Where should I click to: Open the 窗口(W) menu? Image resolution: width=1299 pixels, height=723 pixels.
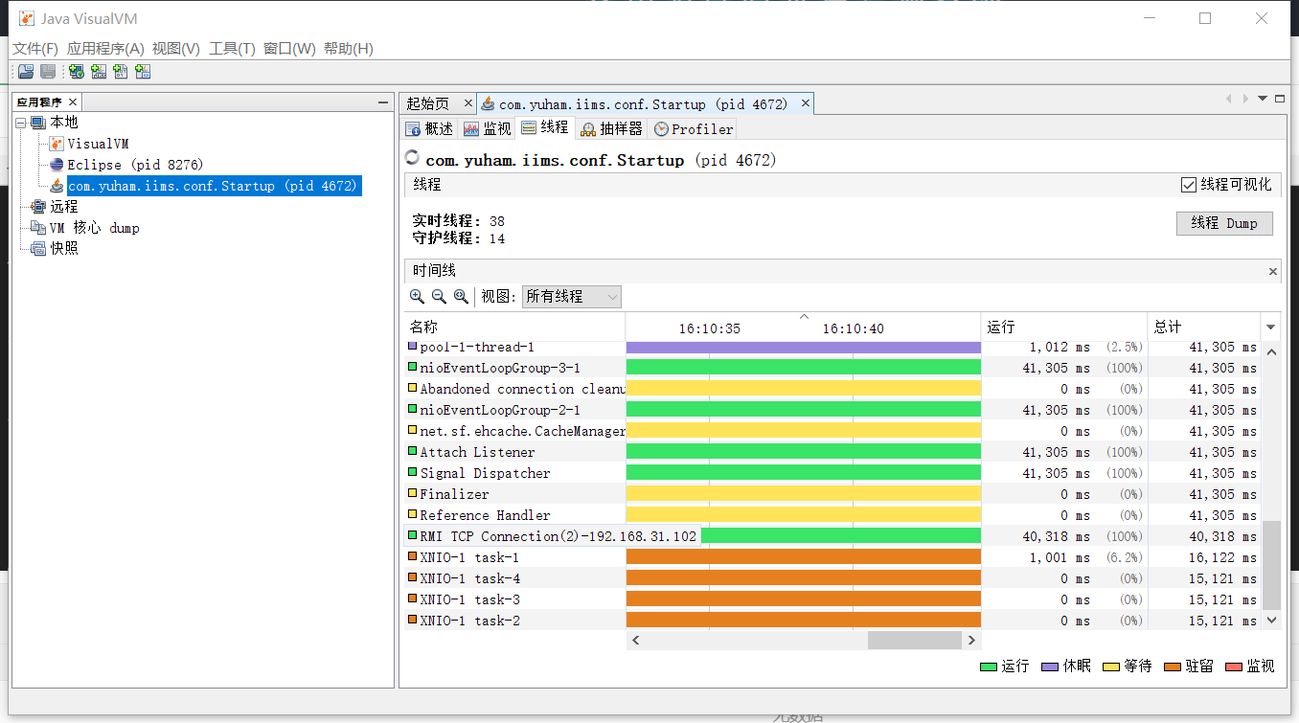click(x=289, y=49)
